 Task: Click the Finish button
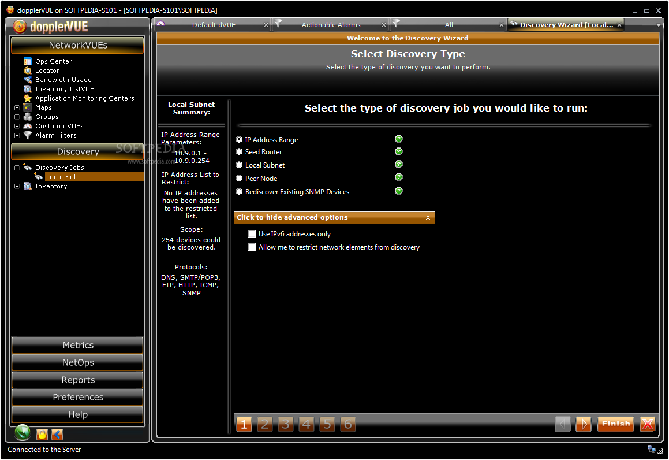click(x=616, y=424)
